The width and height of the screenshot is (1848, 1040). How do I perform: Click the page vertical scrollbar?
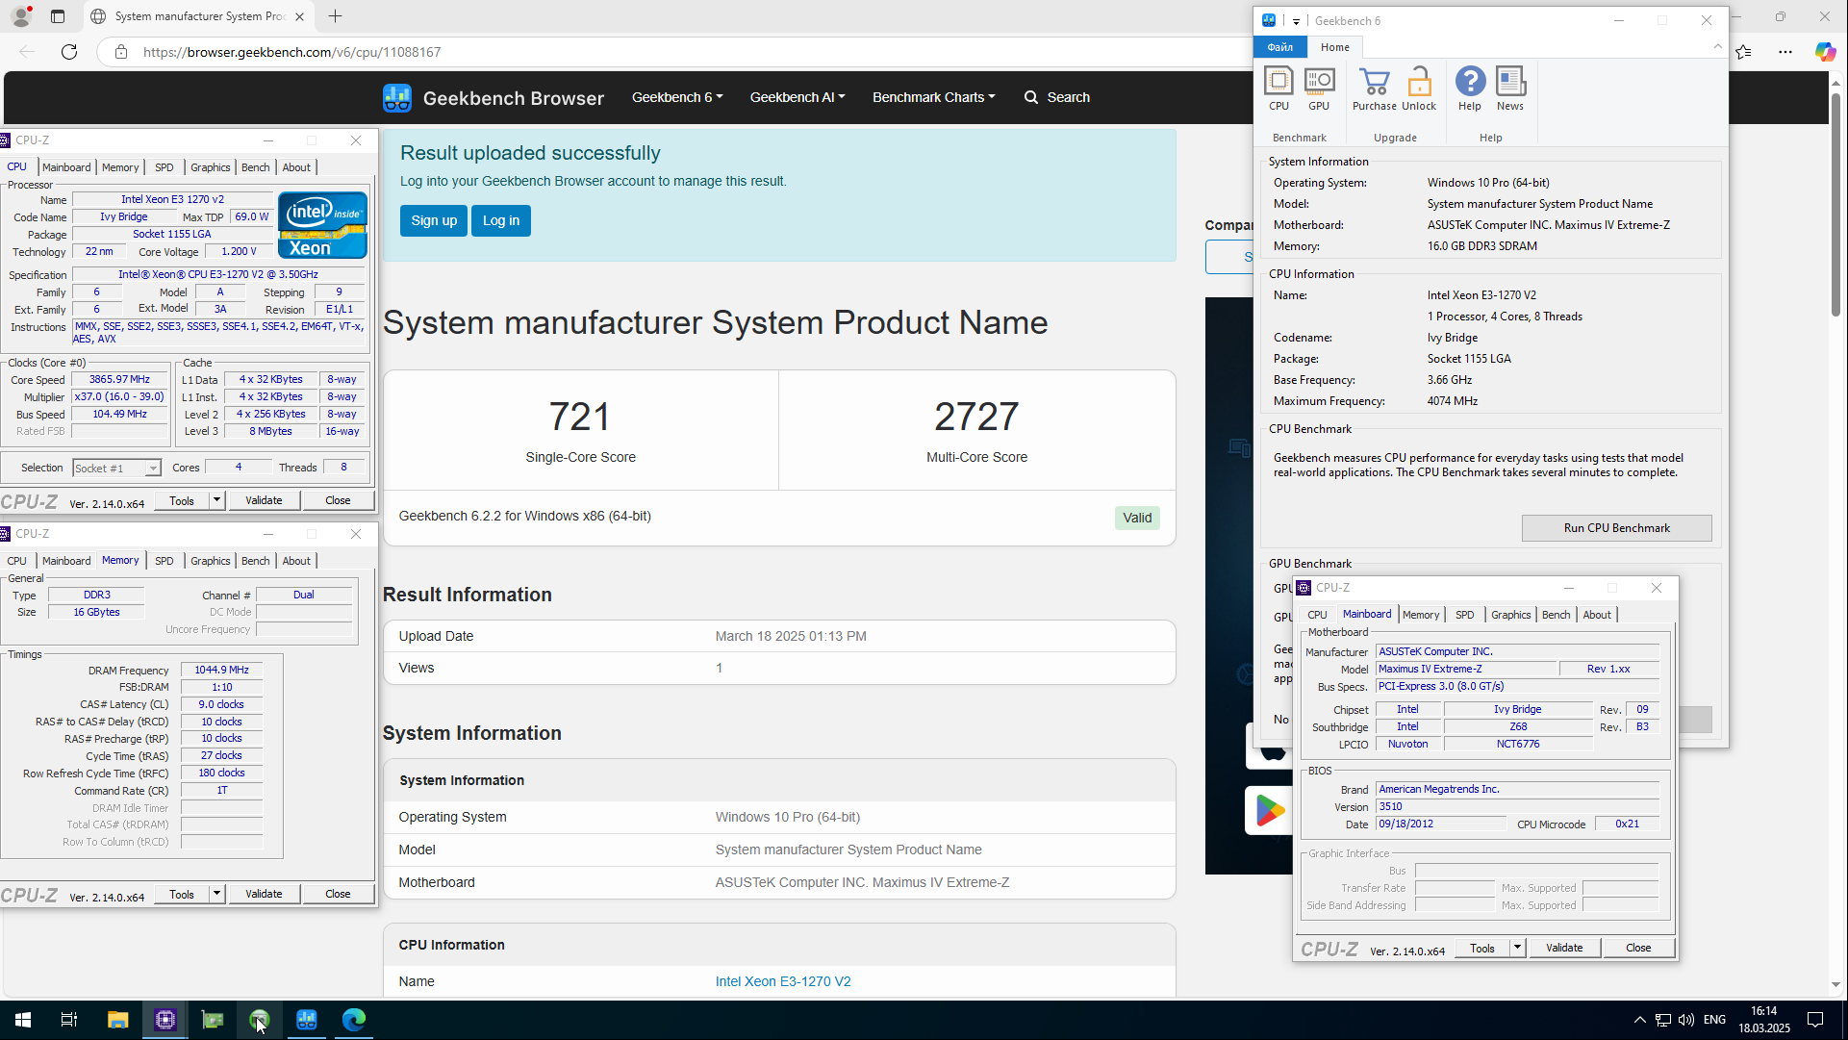(1835, 205)
